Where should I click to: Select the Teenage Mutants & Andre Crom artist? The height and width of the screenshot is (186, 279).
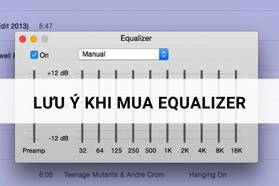coord(114,175)
